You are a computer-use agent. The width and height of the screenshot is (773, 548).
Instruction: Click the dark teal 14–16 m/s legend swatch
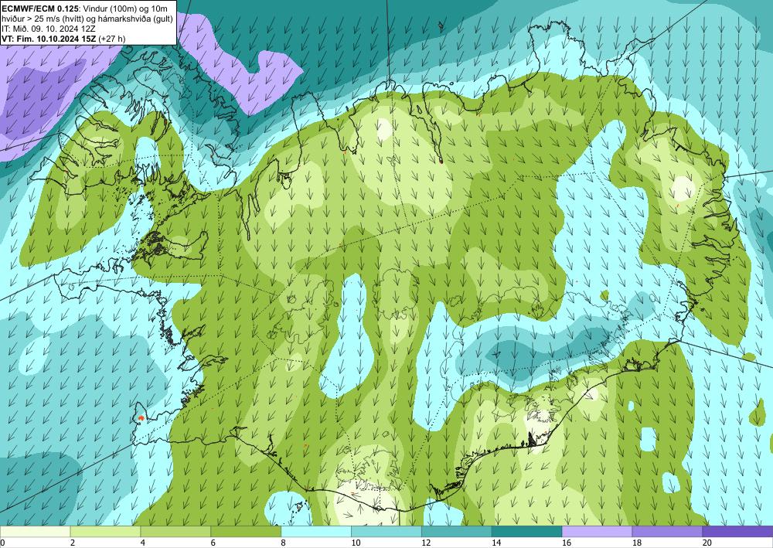point(526,531)
